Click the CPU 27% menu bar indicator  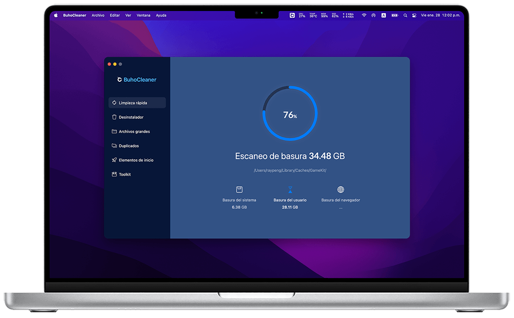click(x=302, y=15)
